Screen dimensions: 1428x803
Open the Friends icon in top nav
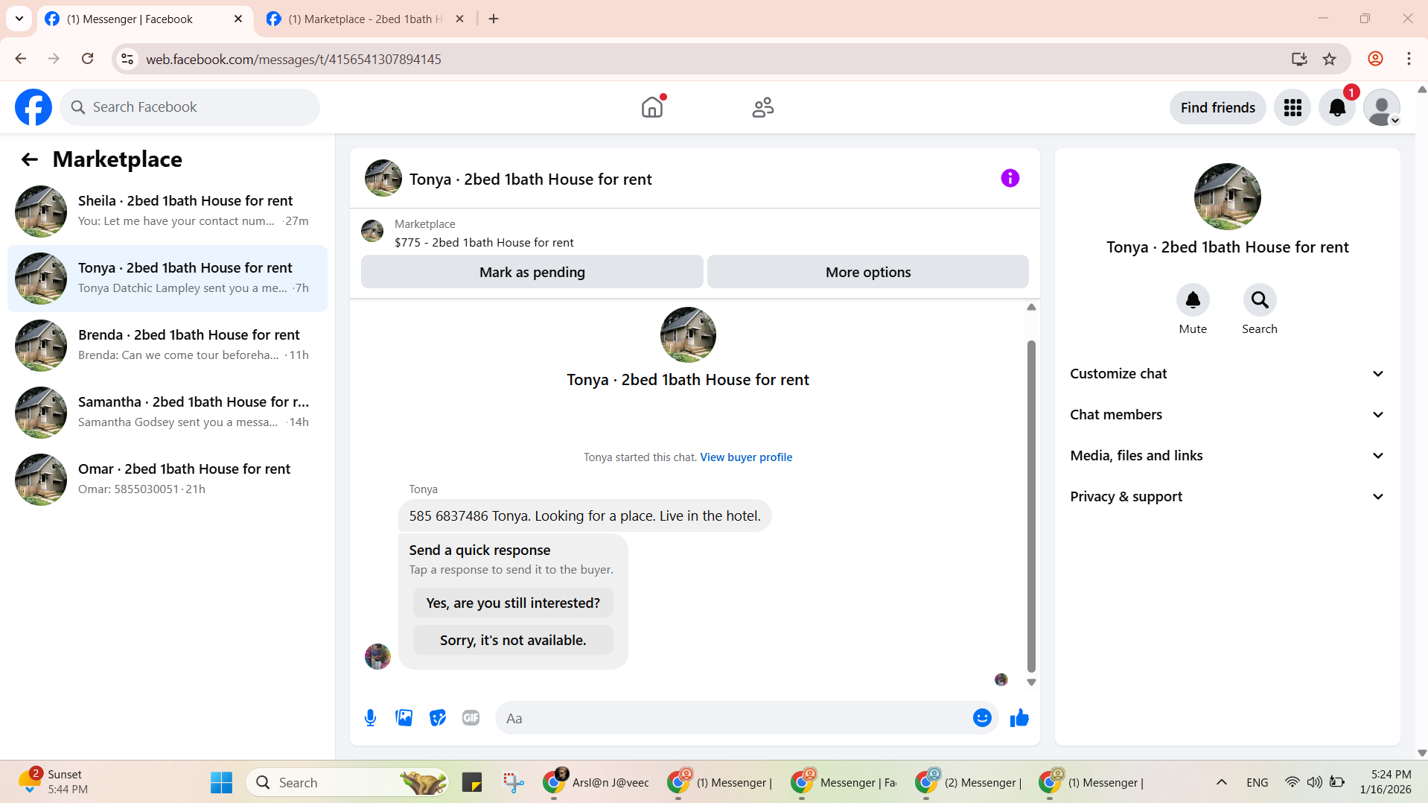click(763, 107)
